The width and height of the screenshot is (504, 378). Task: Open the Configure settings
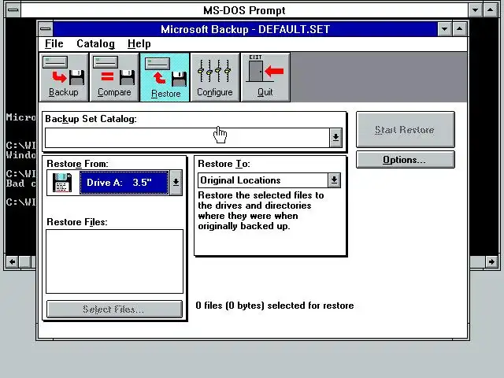coord(215,77)
